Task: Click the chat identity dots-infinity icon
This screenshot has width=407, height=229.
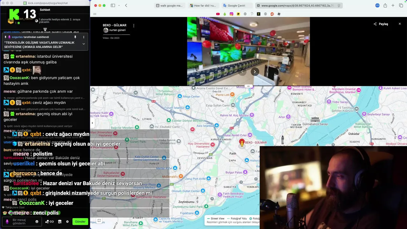Action: point(50,222)
